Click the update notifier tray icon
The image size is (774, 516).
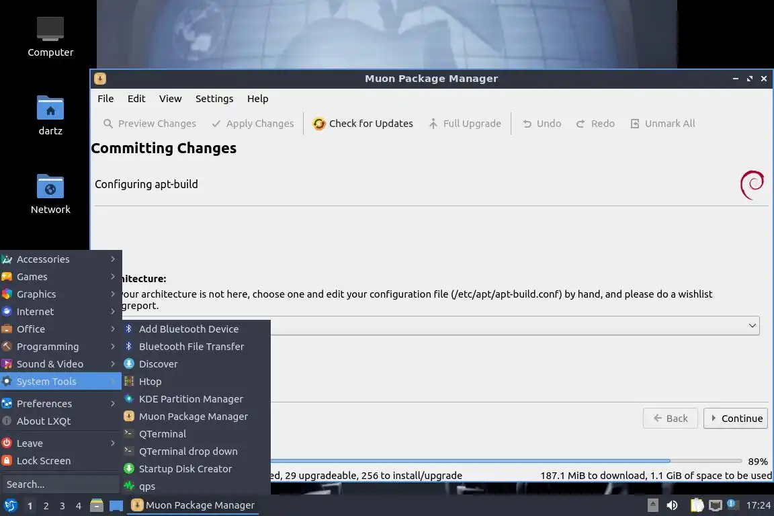pos(733,505)
